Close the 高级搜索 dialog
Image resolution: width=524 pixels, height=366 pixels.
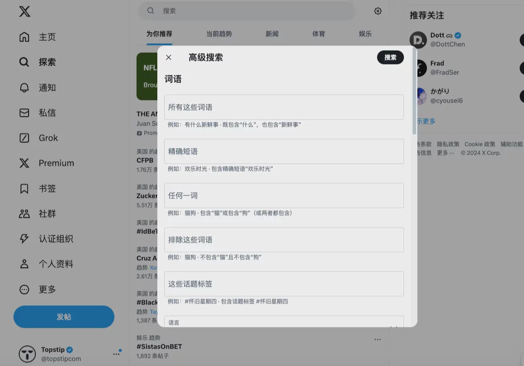click(x=169, y=57)
